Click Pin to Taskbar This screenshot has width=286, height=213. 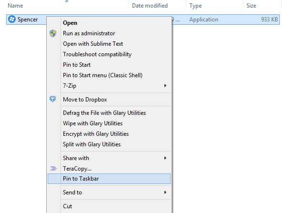pyautogui.click(x=109, y=179)
